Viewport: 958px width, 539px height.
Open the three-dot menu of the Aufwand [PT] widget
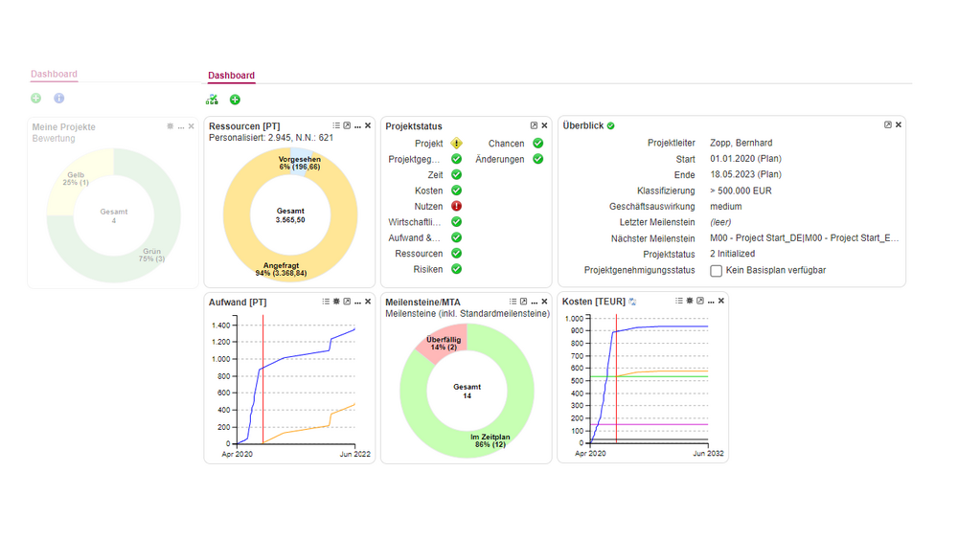pyautogui.click(x=357, y=302)
